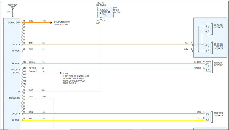The height and width of the screenshot is (130, 229).
Task: Select 'DK BLU' label next to pin A11
Action: tap(32, 68)
